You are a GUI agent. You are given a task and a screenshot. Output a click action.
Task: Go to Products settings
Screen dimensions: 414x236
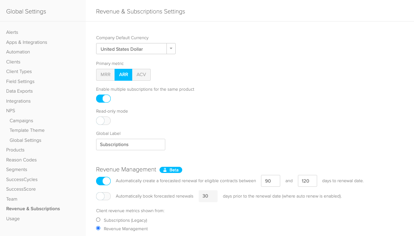(15, 150)
